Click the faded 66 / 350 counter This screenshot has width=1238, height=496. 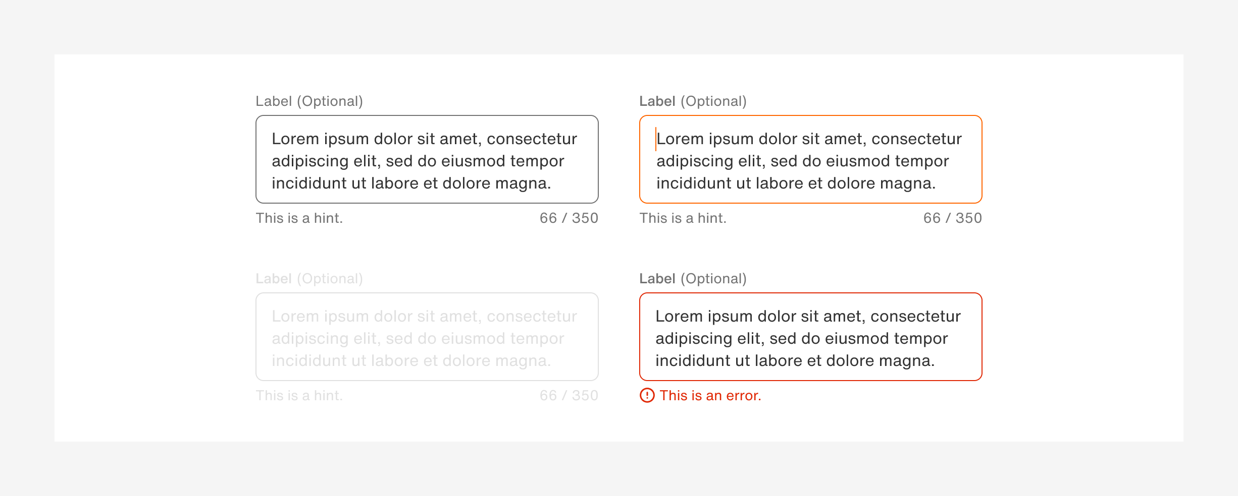(569, 396)
